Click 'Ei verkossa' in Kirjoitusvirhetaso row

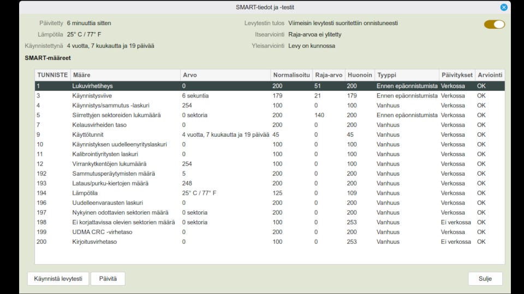coord(456,242)
